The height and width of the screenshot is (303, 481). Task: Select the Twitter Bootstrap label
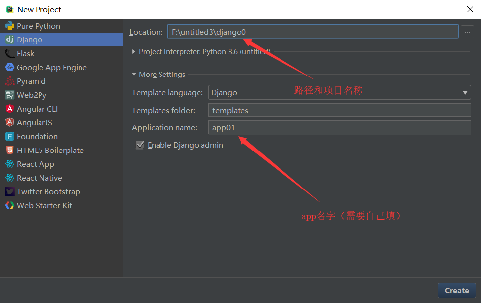[48, 191]
